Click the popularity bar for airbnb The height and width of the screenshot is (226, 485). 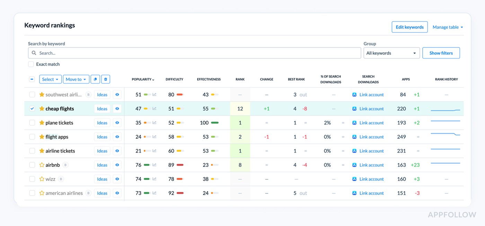tap(147, 165)
